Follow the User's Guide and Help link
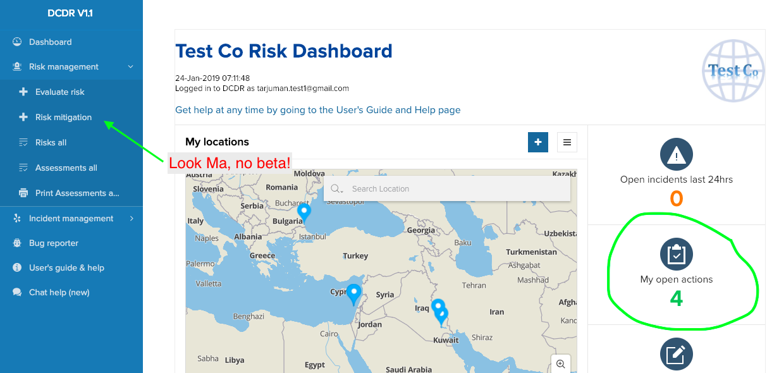The width and height of the screenshot is (779, 373). (x=317, y=110)
